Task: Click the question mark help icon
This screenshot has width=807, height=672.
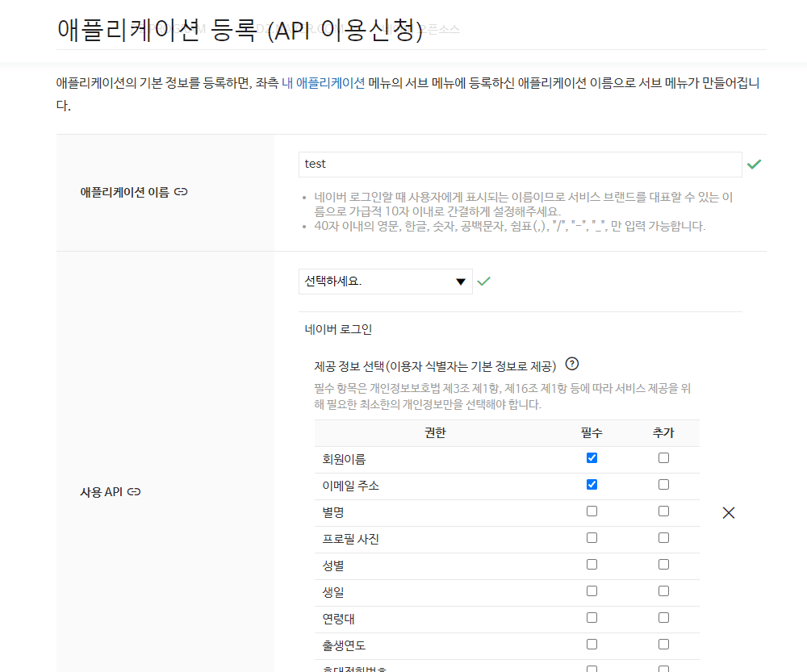Action: (572, 364)
